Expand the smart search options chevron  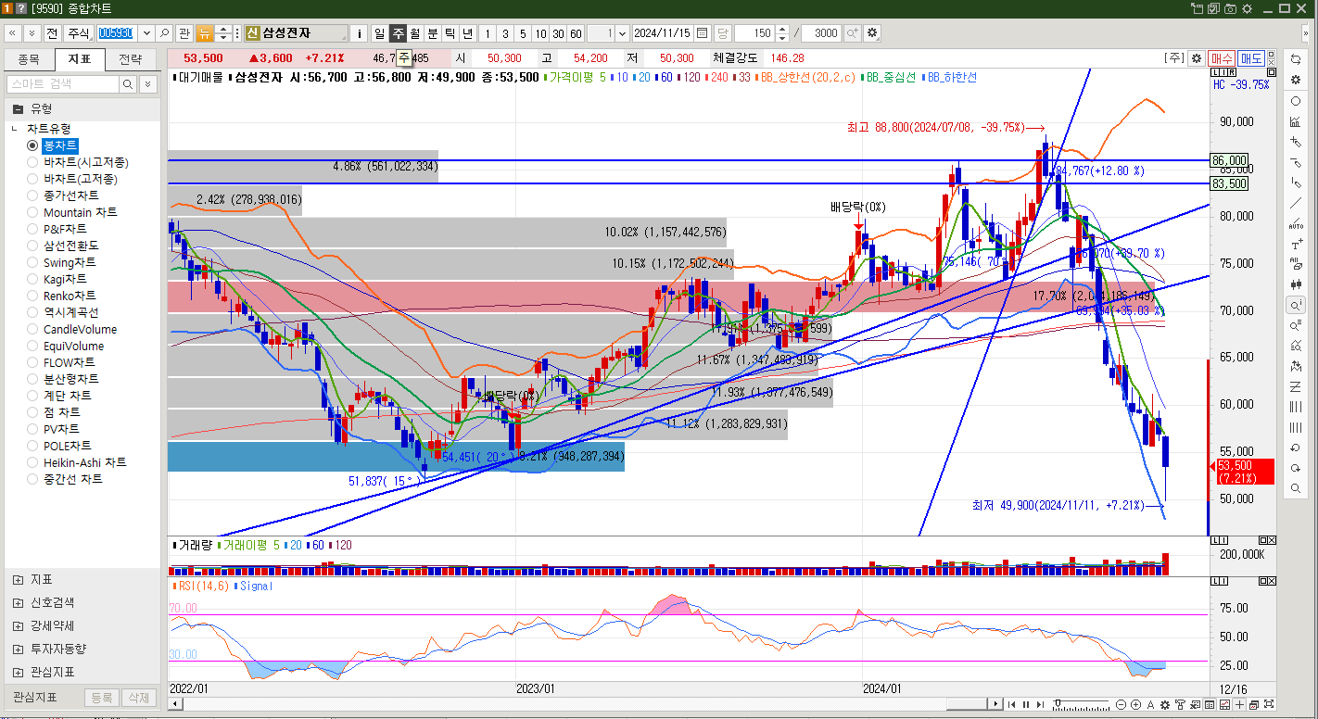(148, 84)
